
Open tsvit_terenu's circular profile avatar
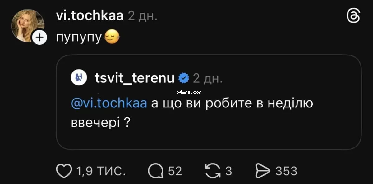(x=79, y=78)
